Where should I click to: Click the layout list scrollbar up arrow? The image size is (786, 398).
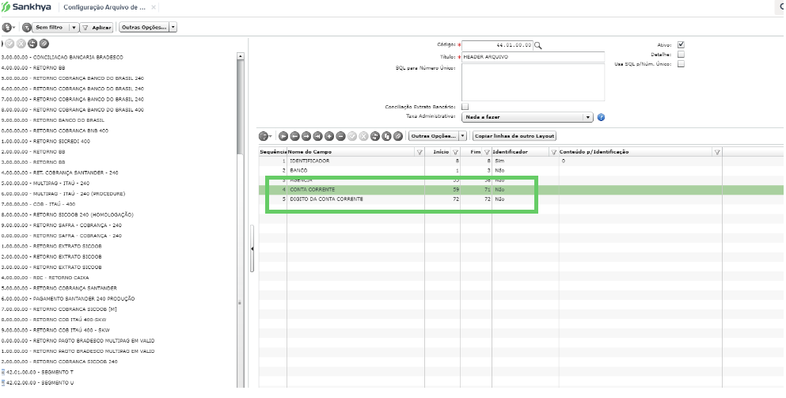(x=240, y=56)
